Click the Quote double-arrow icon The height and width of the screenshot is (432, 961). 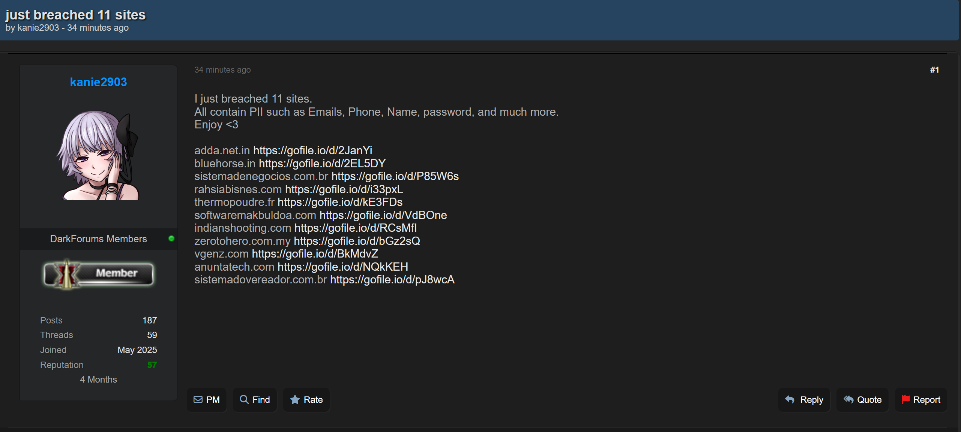point(848,399)
